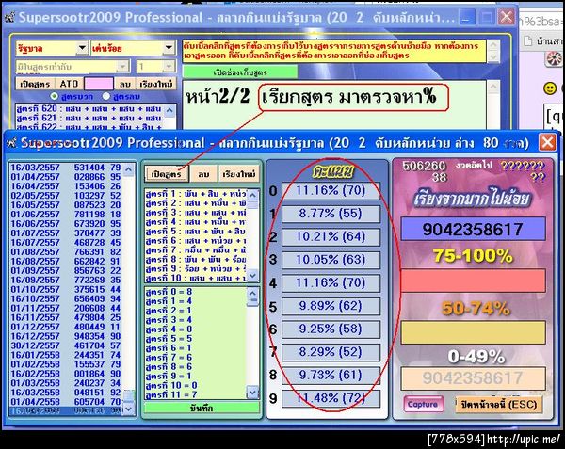This screenshot has width=565, height=449.
Task: Select the สูตรลบ radio button
Action: (105, 96)
